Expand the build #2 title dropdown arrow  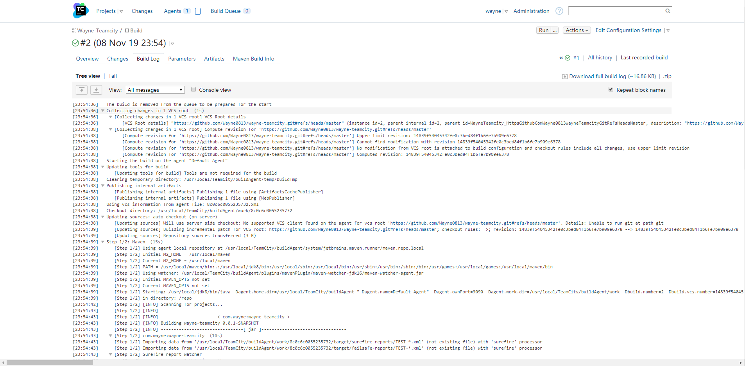point(172,44)
